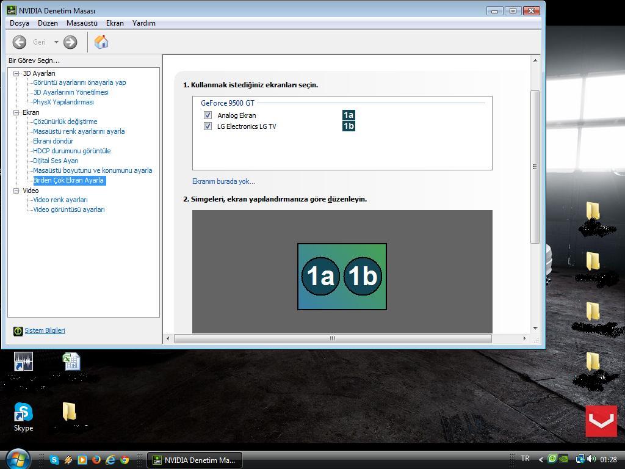The height and width of the screenshot is (469, 625).
Task: Open the Home page house icon
Action: 101,42
